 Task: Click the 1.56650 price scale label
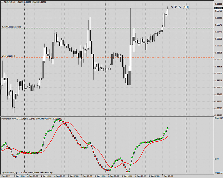click(x=219, y=18)
